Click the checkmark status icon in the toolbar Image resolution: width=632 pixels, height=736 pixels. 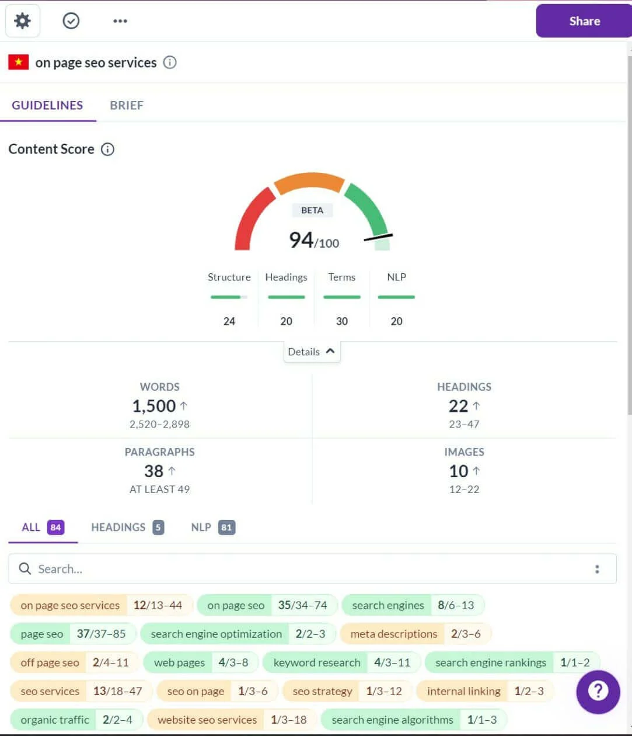pos(71,20)
